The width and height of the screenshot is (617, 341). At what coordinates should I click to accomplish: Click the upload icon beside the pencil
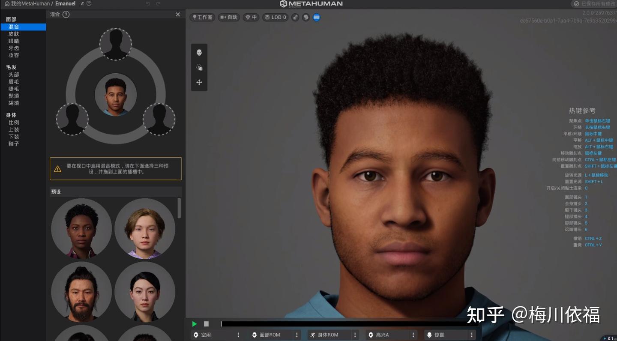[x=89, y=3]
